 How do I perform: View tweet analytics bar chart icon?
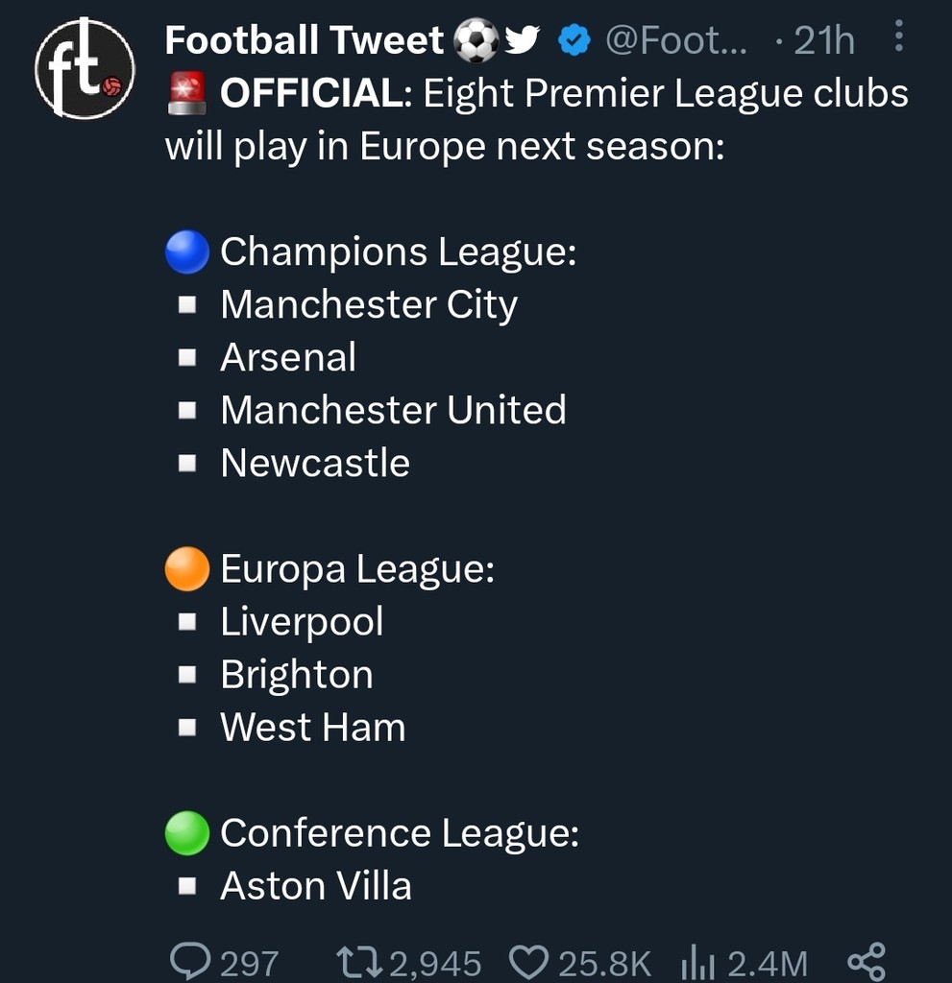pos(699,961)
